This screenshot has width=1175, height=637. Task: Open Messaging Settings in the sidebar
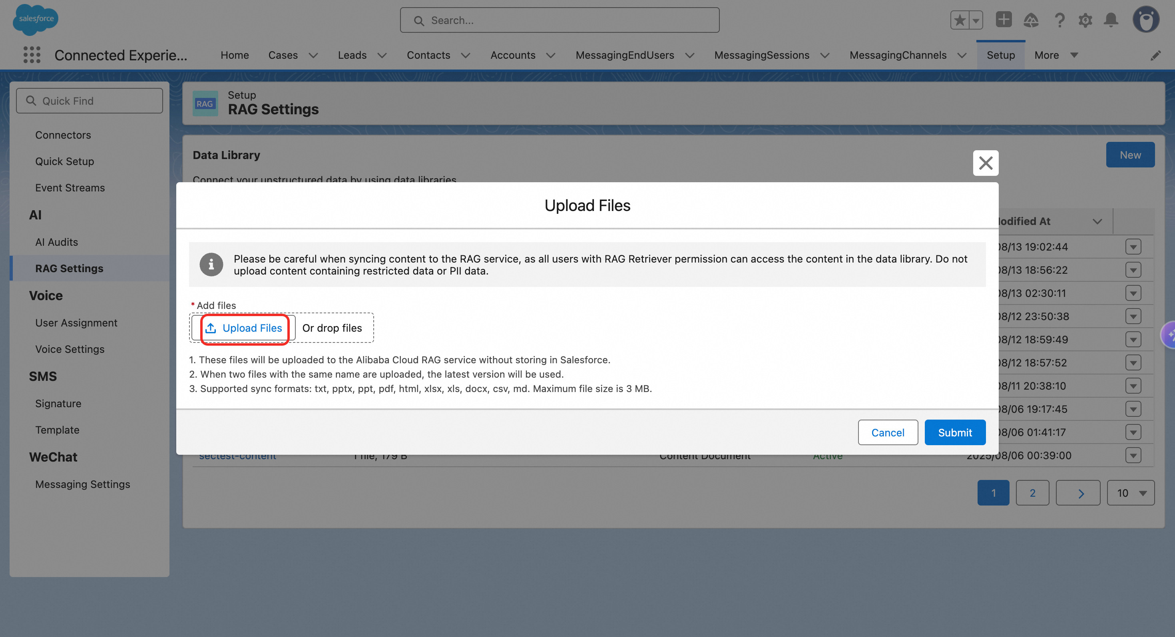83,484
